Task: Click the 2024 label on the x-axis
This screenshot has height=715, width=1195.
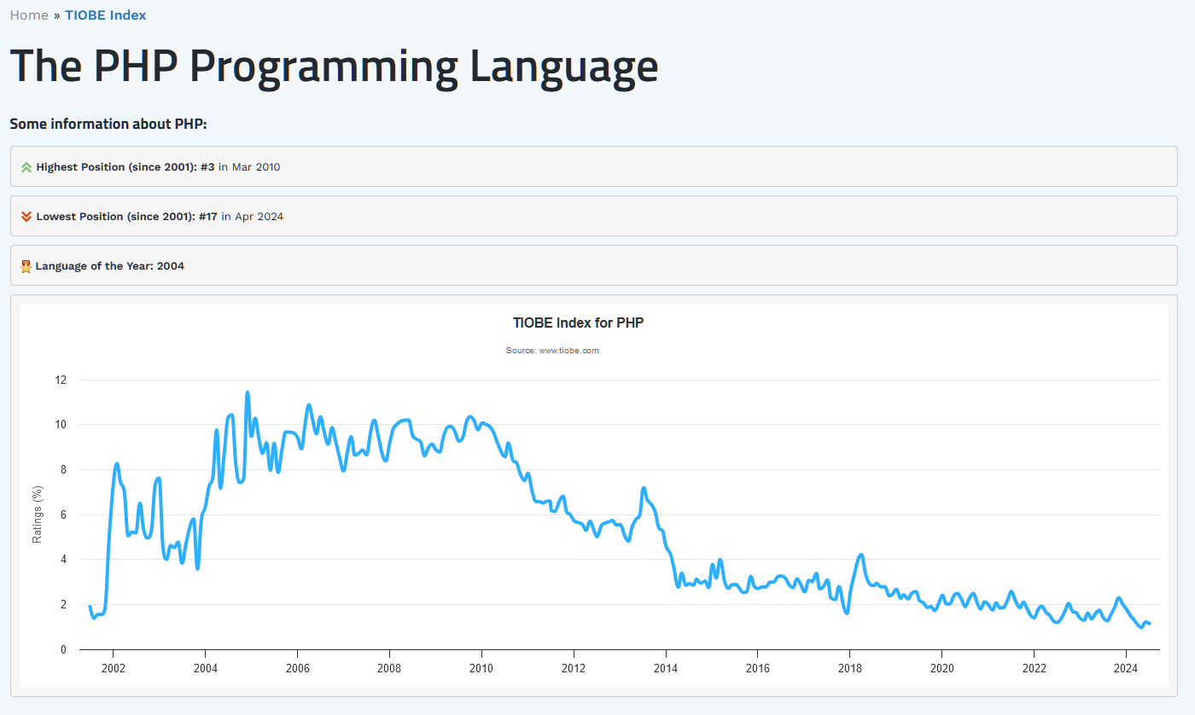Action: pyautogui.click(x=1126, y=668)
